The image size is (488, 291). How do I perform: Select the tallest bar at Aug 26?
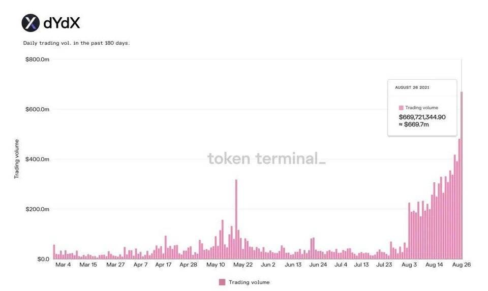[462, 175]
